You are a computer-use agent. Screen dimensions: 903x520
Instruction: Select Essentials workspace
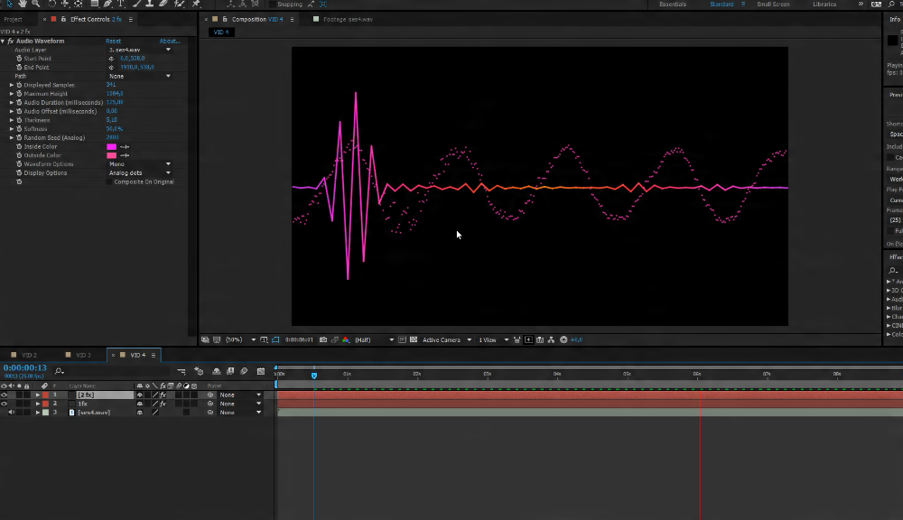click(x=673, y=4)
